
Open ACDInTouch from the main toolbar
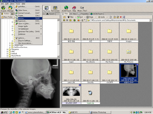[66, 9]
